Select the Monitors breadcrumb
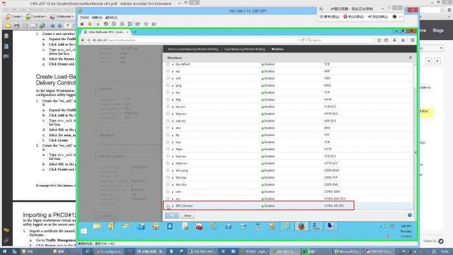The image size is (453, 255). tap(278, 49)
